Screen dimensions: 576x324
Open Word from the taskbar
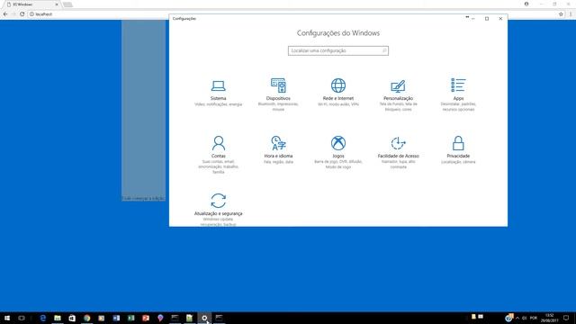[116, 318]
